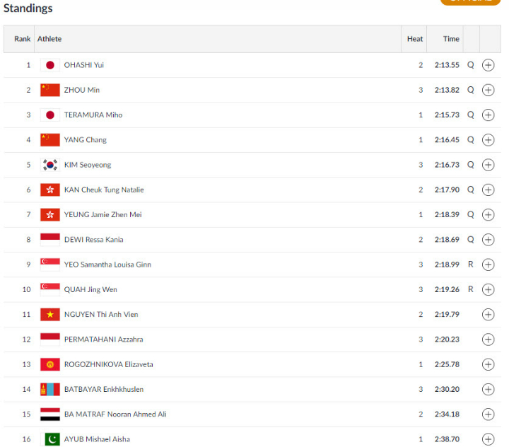This screenshot has width=509, height=447.
Task: Click the Heat column header
Action: point(415,39)
